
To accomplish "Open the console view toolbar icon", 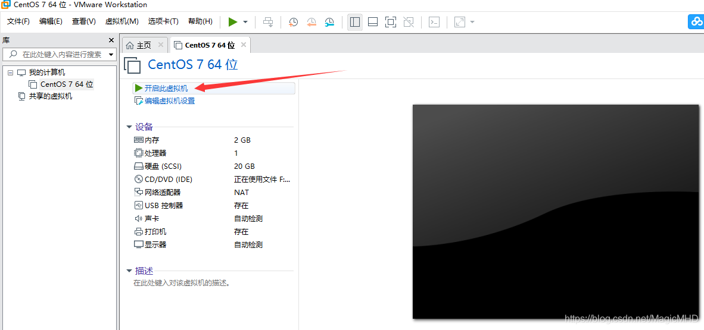I will pyautogui.click(x=434, y=22).
